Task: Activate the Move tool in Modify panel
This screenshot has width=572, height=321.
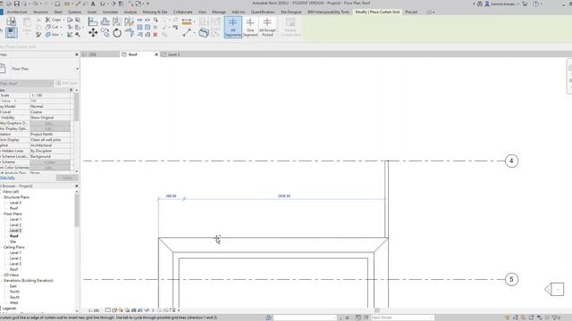Action: (93, 33)
